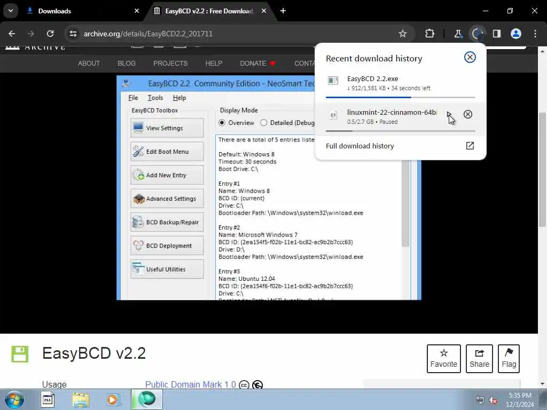Click View Settings in EasyBCD Toolbox
Image resolution: width=547 pixels, height=410 pixels.
coord(167,128)
